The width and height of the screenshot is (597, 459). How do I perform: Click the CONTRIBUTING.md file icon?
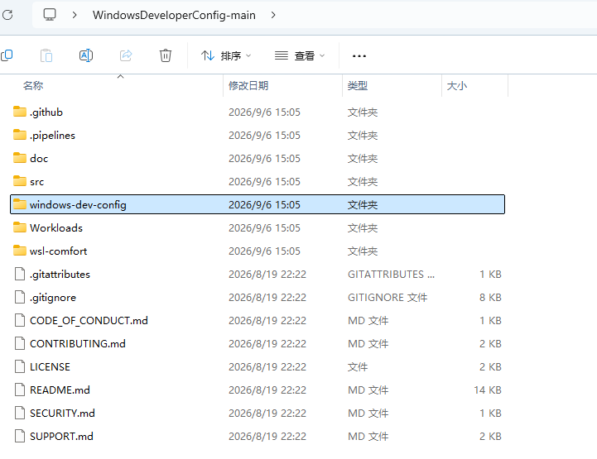(x=20, y=343)
